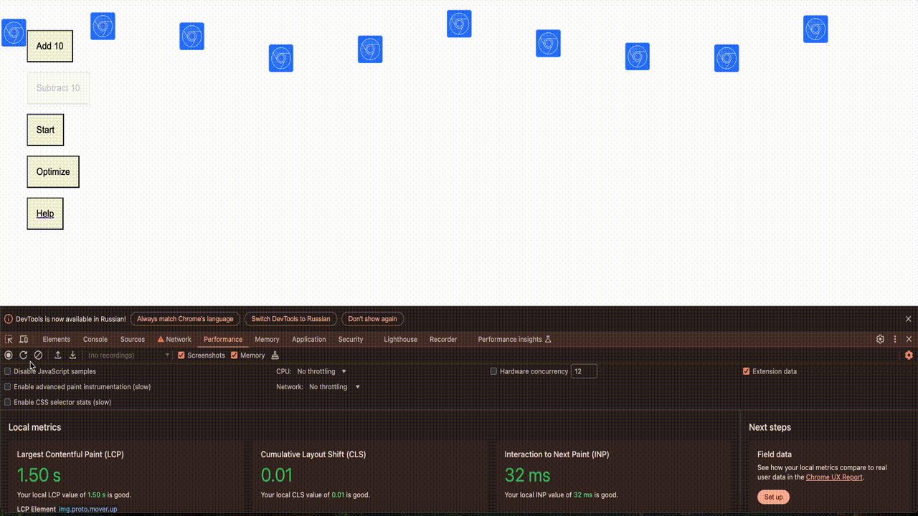Image resolution: width=918 pixels, height=516 pixels.
Task: Enable Disable JavaScript samples checkbox
Action: point(8,371)
